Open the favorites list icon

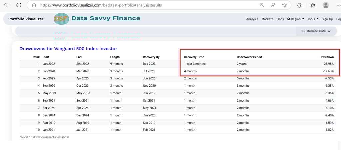tap(313, 5)
